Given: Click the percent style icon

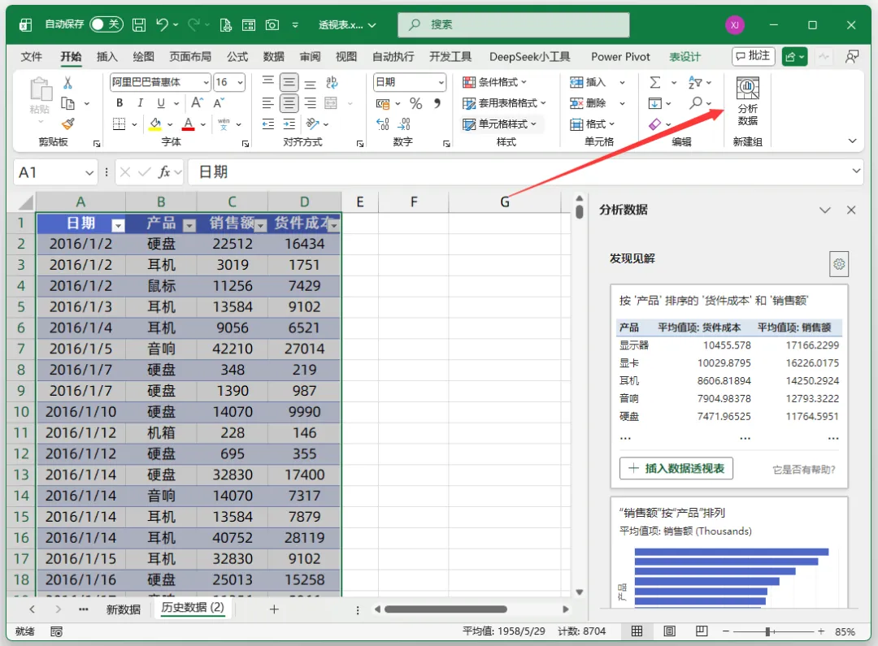Looking at the screenshot, I should (x=415, y=103).
